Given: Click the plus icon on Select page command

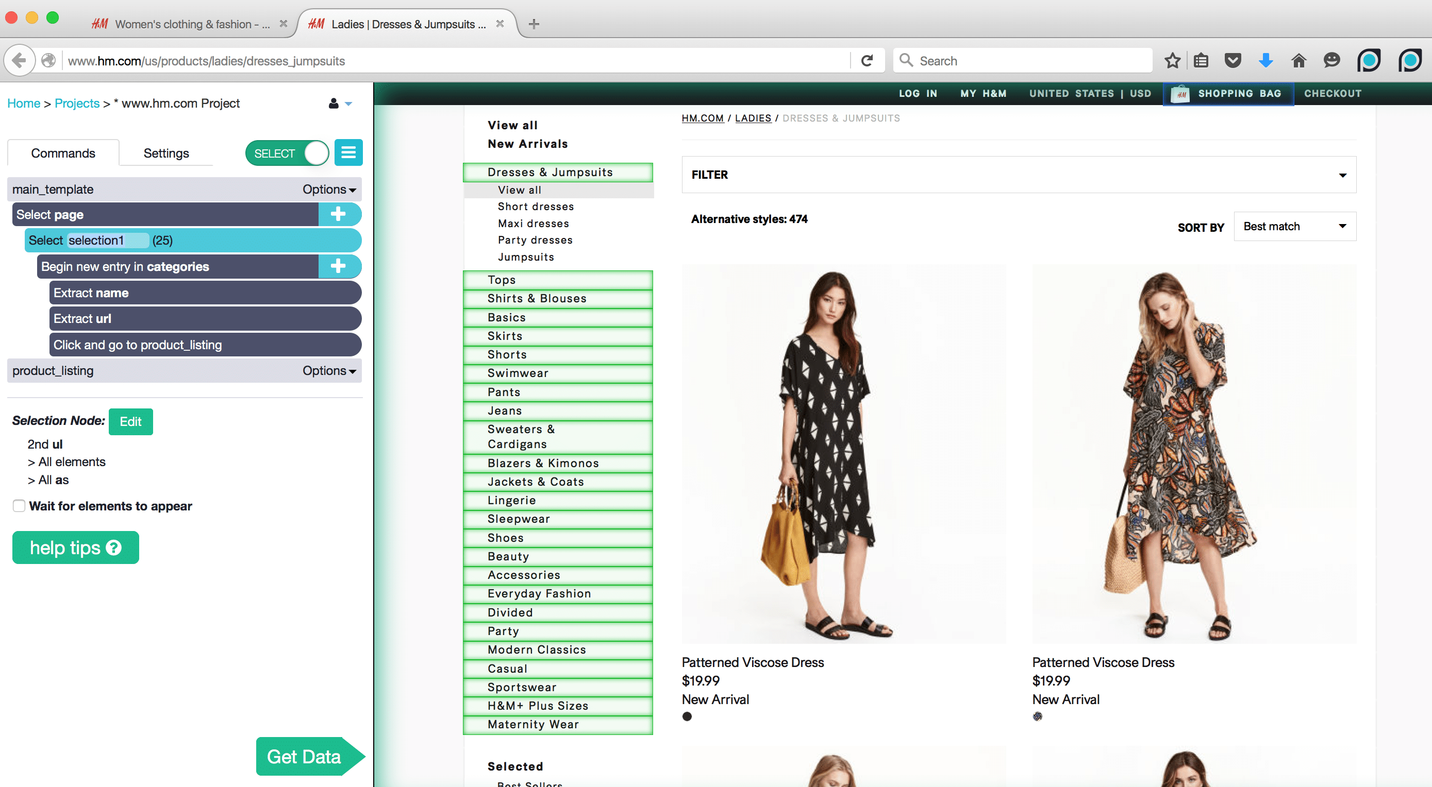Looking at the screenshot, I should tap(340, 214).
